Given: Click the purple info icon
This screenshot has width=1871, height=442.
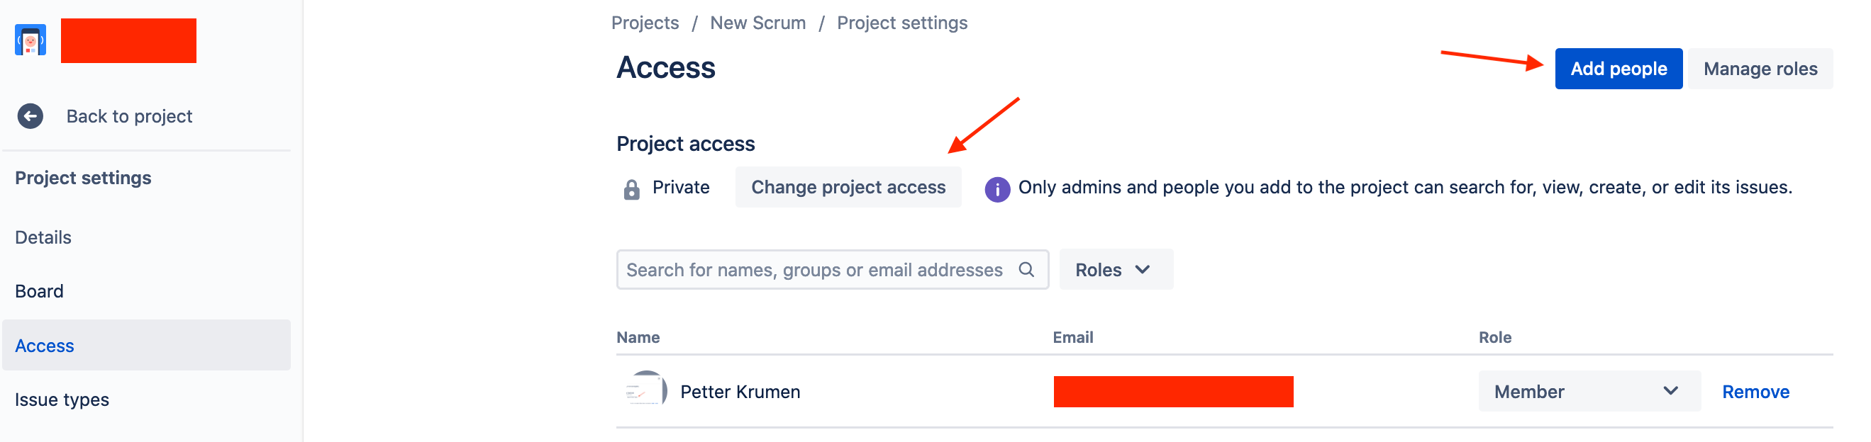Looking at the screenshot, I should pyautogui.click(x=997, y=189).
